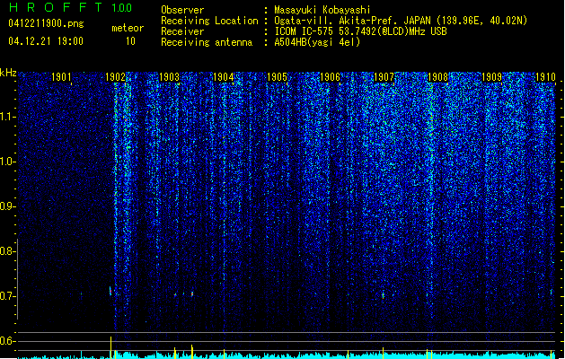Click the Receiving Location label

point(209,21)
